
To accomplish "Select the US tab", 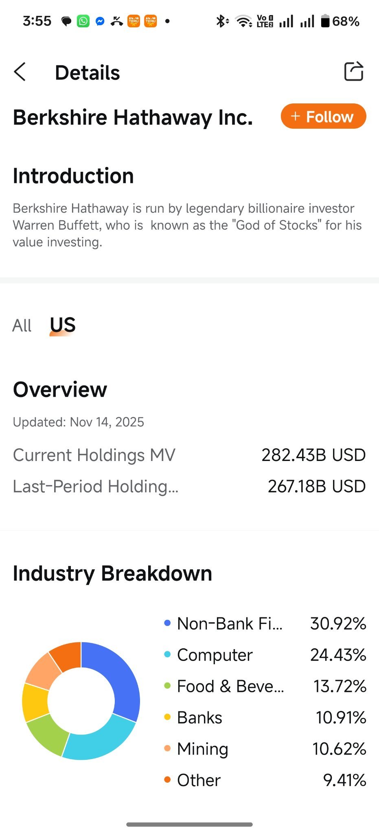I will (63, 325).
